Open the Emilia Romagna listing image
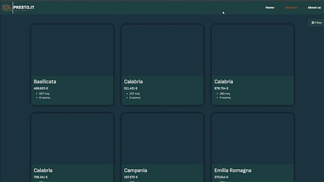This screenshot has width=324, height=182. [253, 139]
